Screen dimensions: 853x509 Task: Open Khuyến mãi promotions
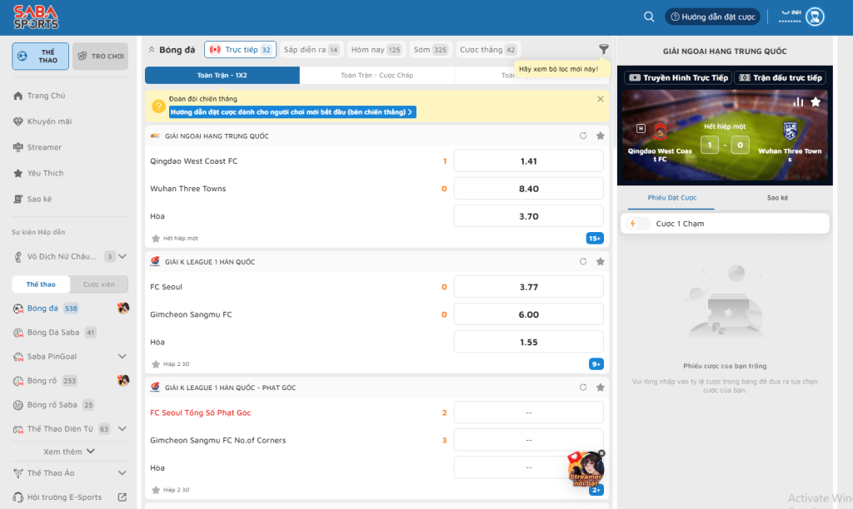coord(49,121)
